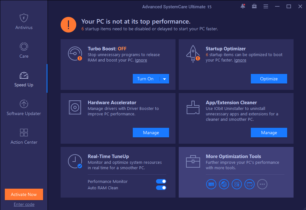Click the Startup Optimizer rocket icon
This screenshot has height=210, width=306.
click(x=193, y=54)
